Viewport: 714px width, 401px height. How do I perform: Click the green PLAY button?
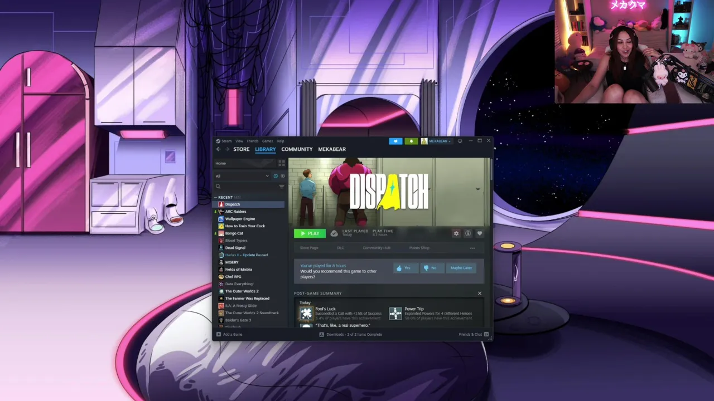(x=310, y=233)
